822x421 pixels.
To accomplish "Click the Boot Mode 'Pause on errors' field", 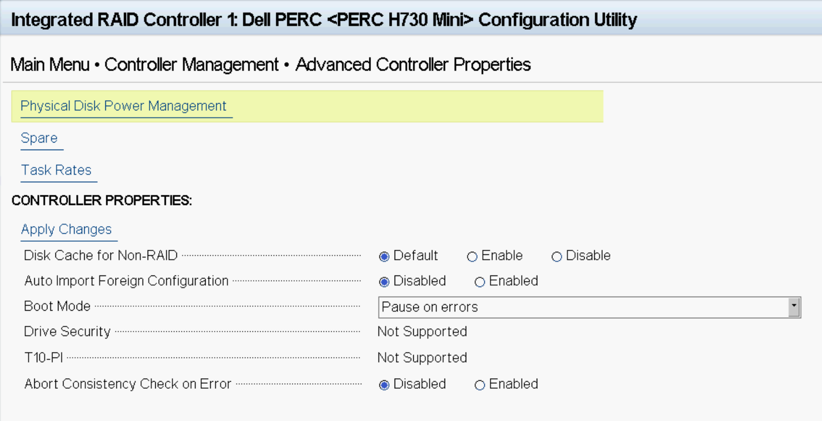I will 589,307.
